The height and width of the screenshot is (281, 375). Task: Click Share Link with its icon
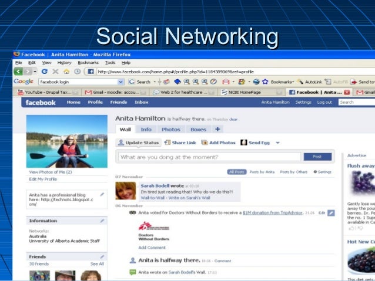tap(180, 143)
